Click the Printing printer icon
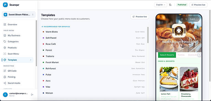Screen dimensions: 211x101 [5, 77]
